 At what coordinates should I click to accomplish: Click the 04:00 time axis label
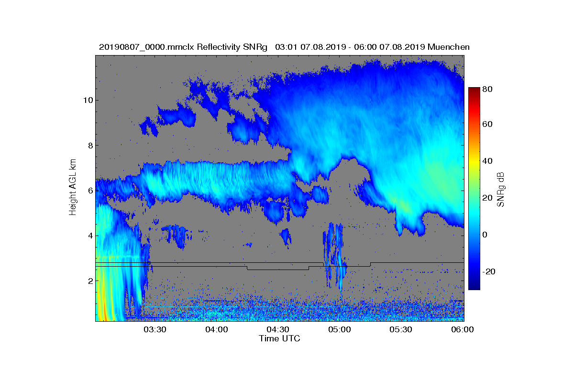pos(217,330)
